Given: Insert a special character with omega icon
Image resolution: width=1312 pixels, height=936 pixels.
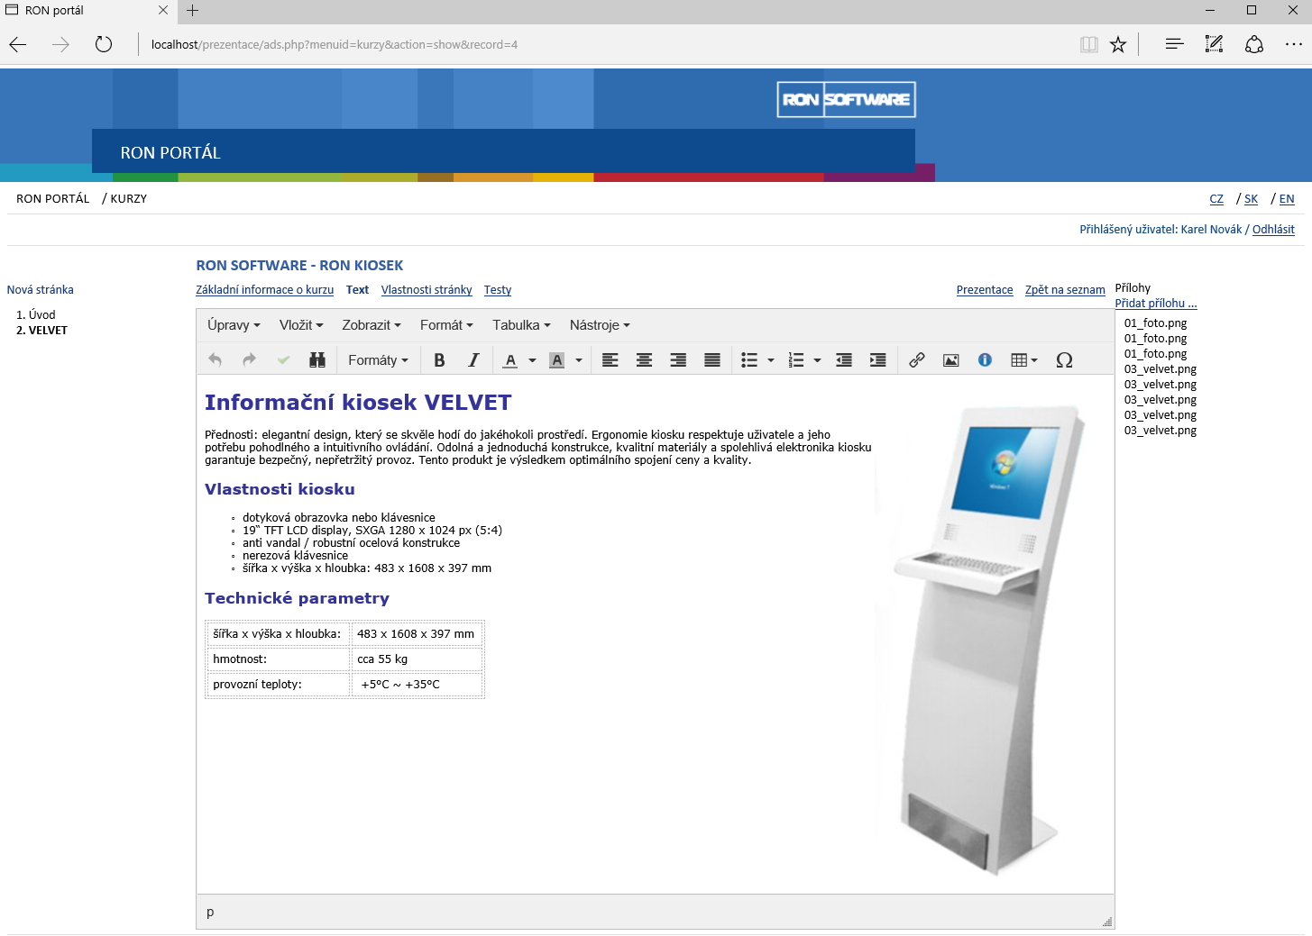Looking at the screenshot, I should click(x=1064, y=360).
